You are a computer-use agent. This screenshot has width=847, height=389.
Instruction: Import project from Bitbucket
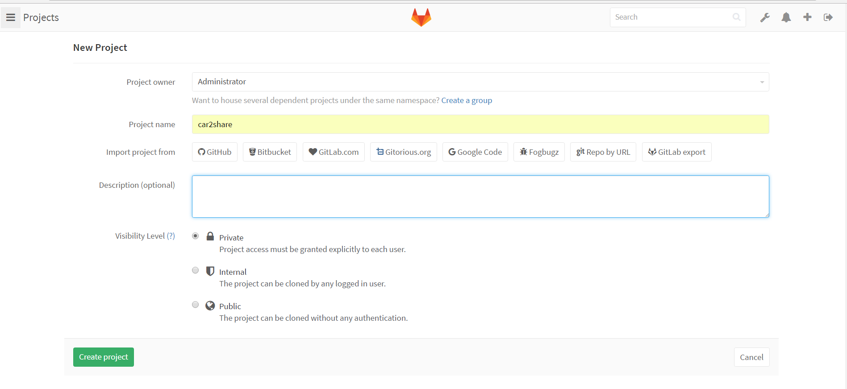pyautogui.click(x=270, y=152)
